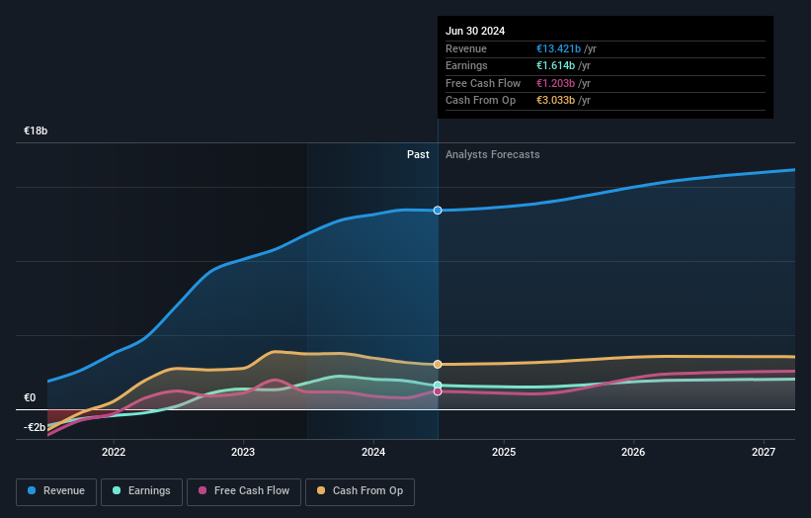811x518 pixels.
Task: Click the orange Cash From Op data point
Action: click(438, 365)
